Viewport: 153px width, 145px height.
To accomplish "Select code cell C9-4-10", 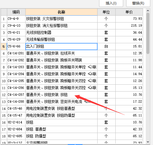I will coord(16,26).
